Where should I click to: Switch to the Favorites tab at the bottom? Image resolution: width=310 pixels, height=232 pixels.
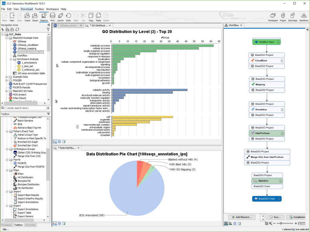(x=30, y=225)
